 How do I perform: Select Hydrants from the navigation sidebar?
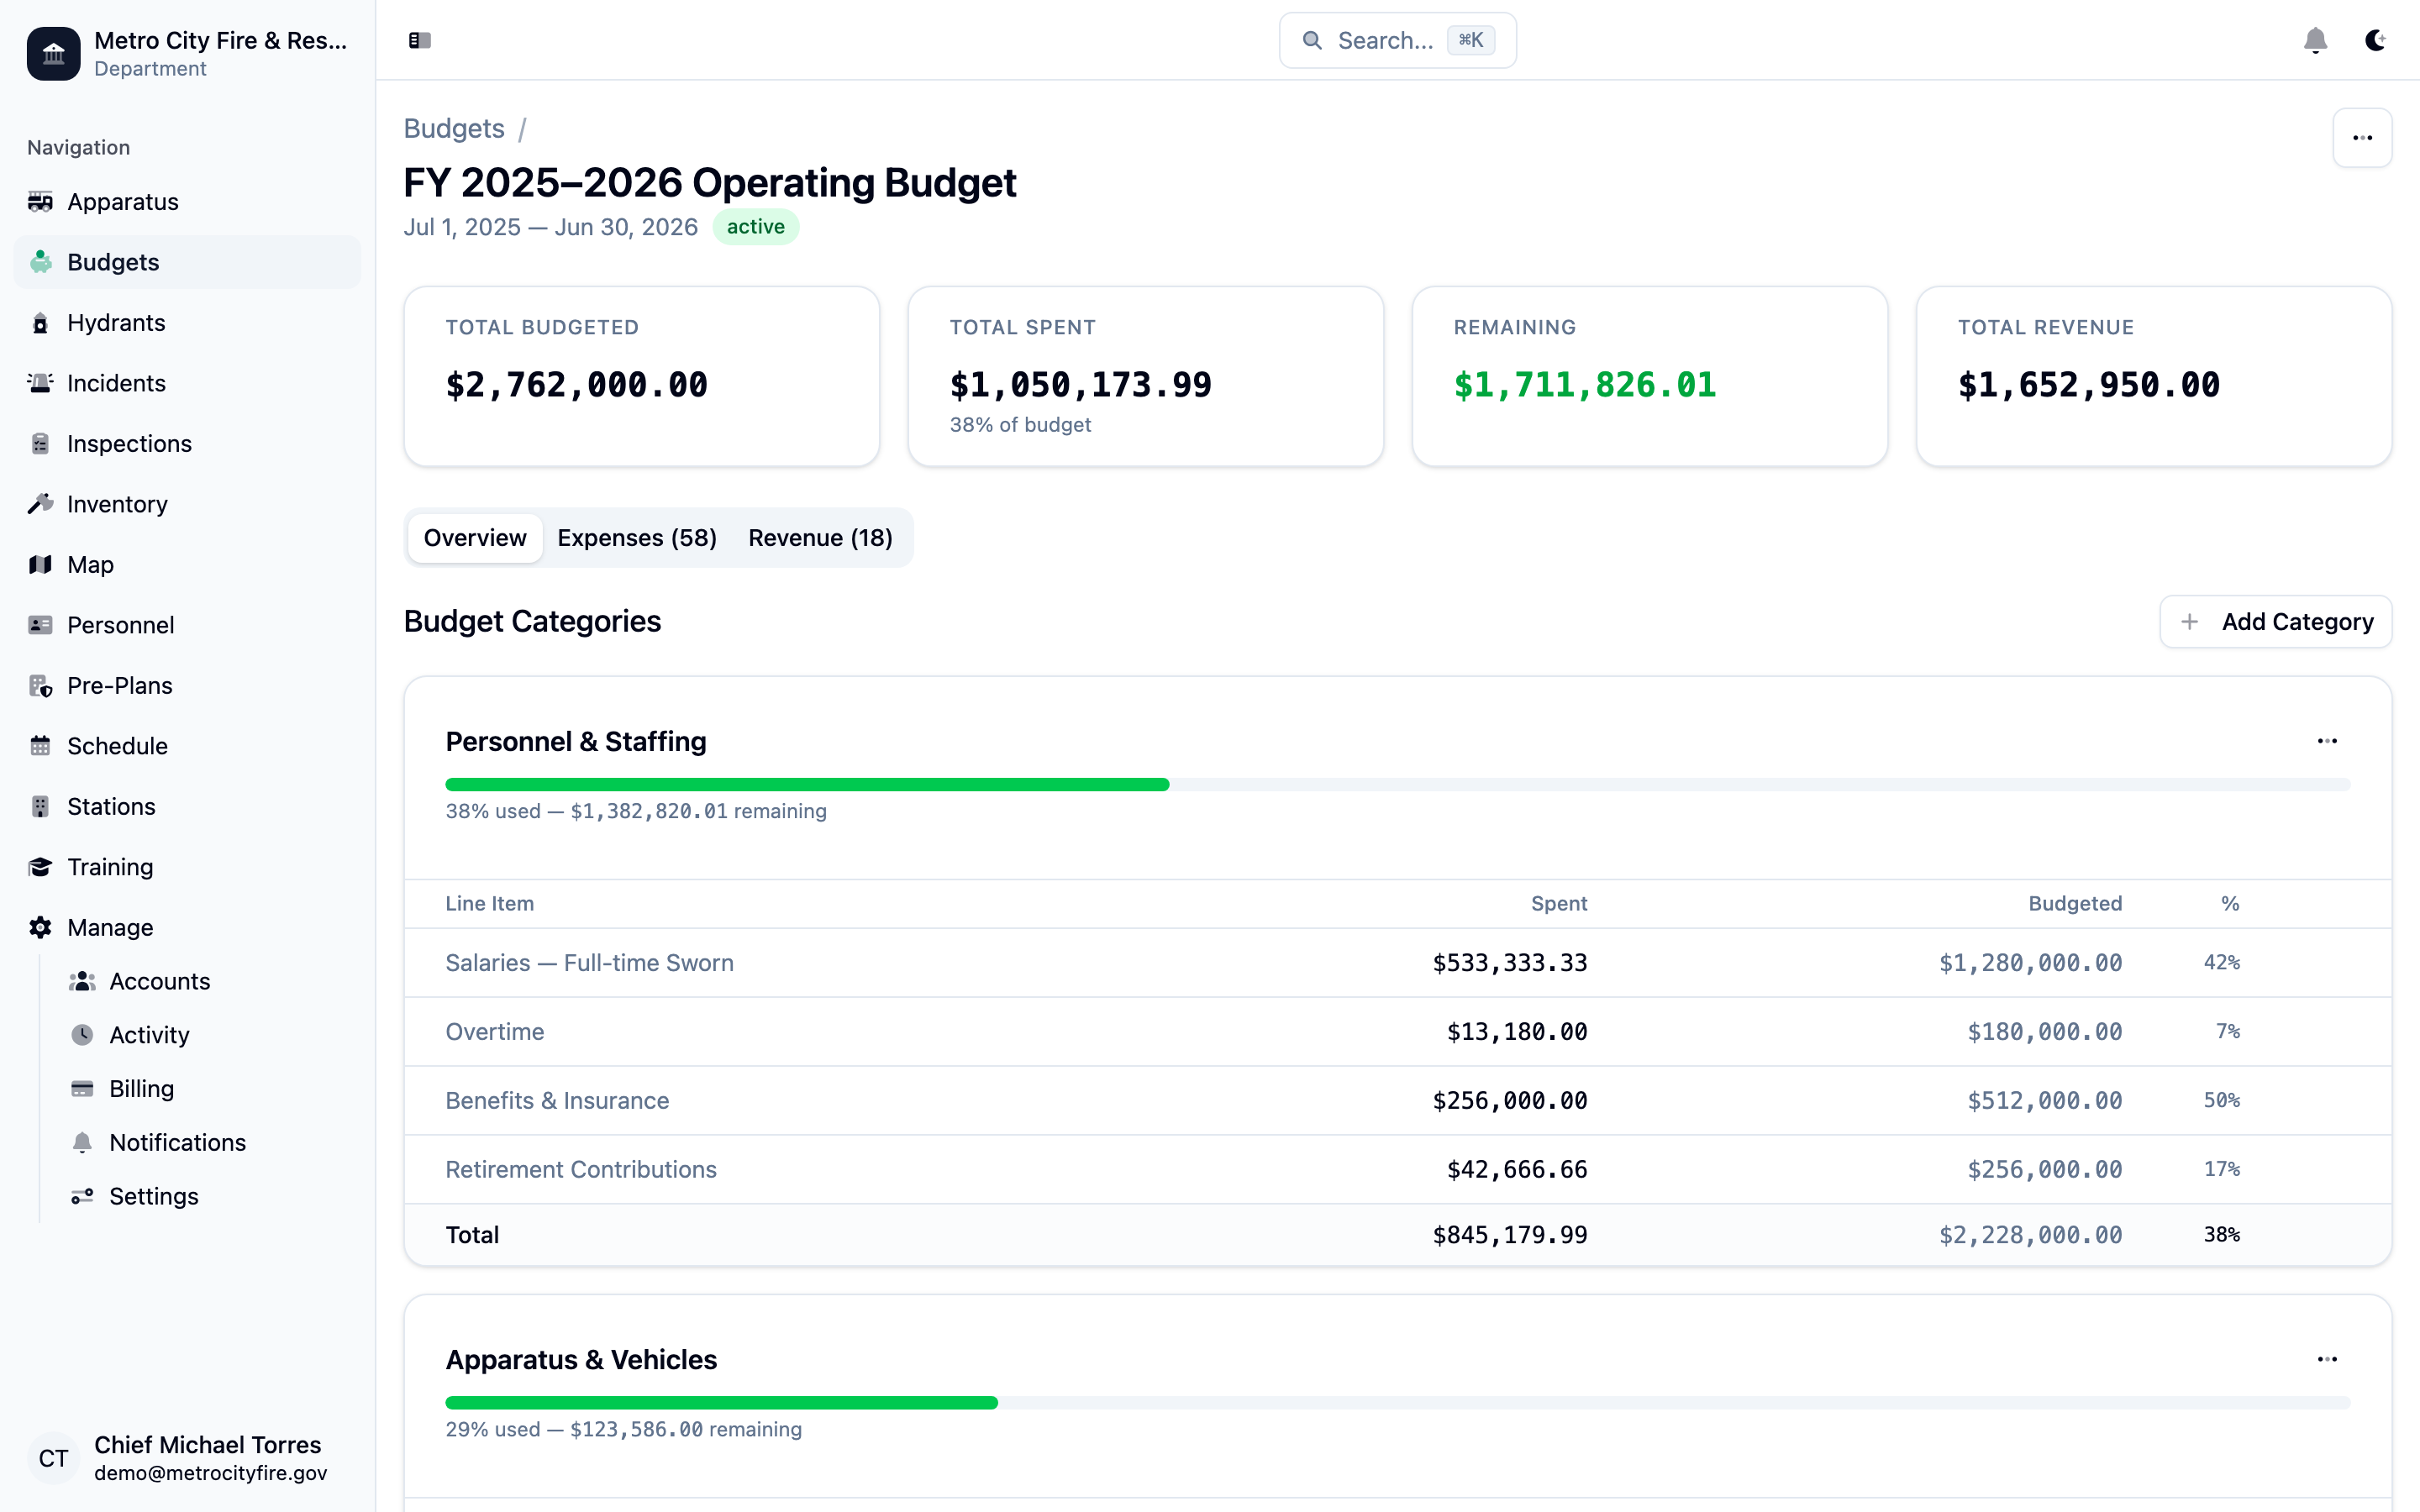pyautogui.click(x=116, y=322)
